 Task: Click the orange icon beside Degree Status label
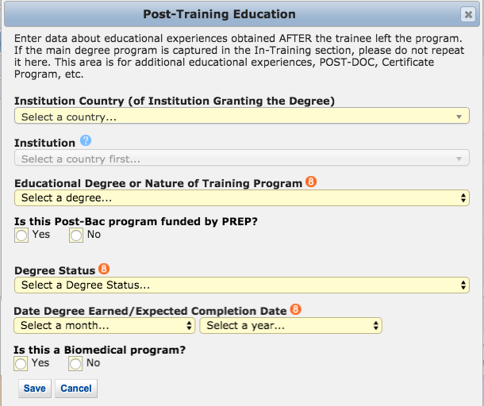[104, 270]
